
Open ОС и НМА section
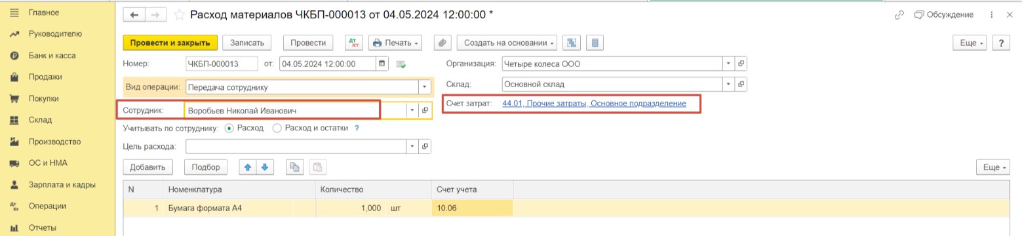(48, 163)
